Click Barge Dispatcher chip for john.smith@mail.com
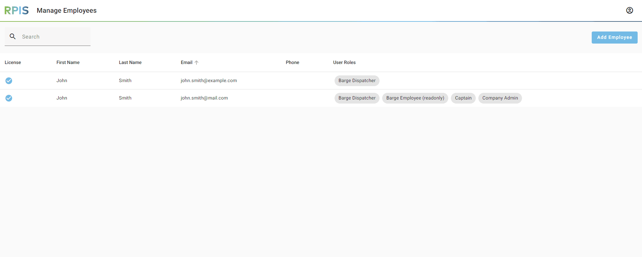The width and height of the screenshot is (642, 257). click(357, 98)
